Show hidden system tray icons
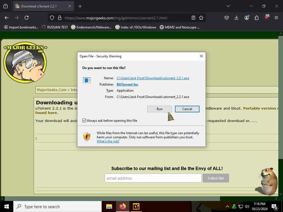The image size is (283, 212). click(227, 206)
